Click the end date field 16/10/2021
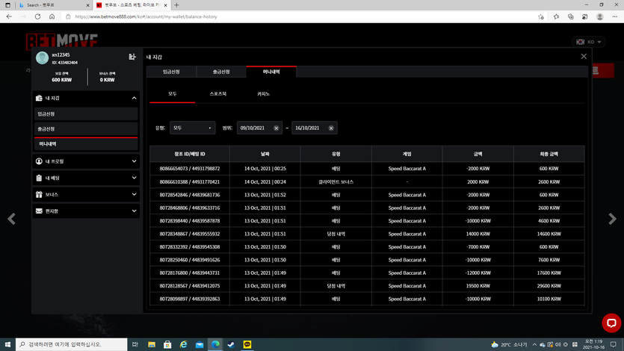This screenshot has width=624, height=351. pos(315,128)
